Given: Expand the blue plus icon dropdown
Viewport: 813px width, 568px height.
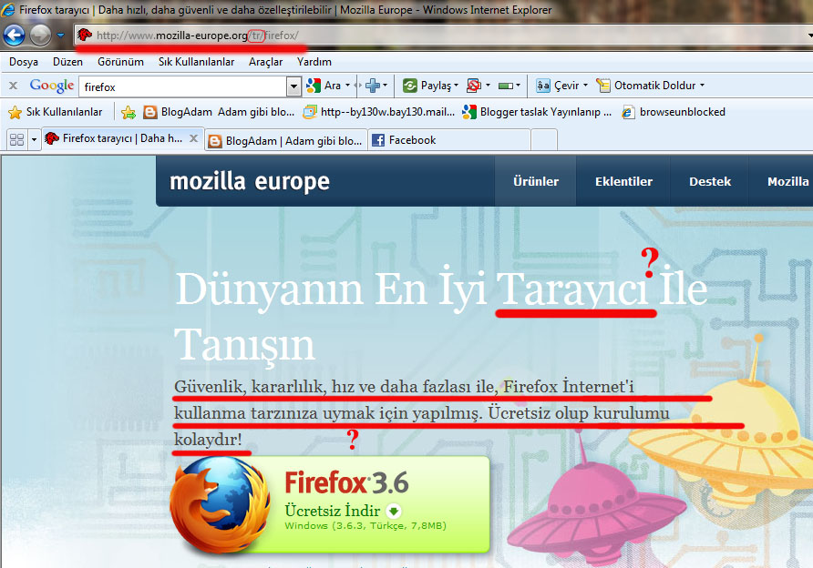Looking at the screenshot, I should tap(386, 86).
